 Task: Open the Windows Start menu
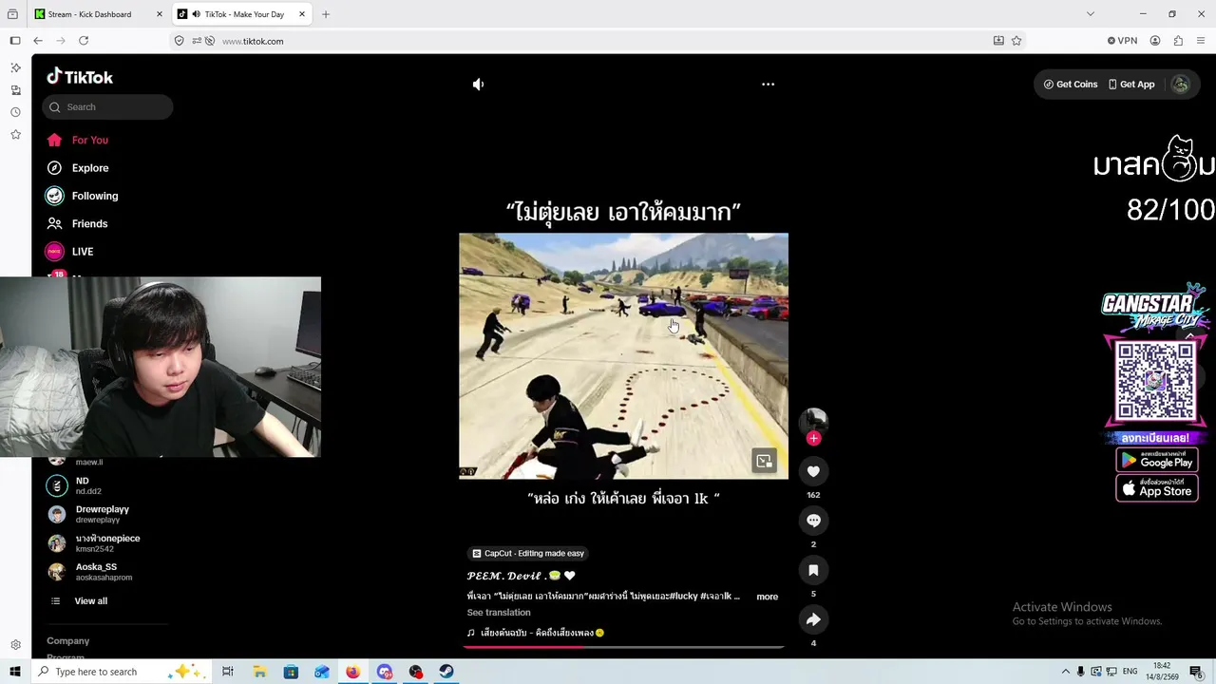coord(15,672)
